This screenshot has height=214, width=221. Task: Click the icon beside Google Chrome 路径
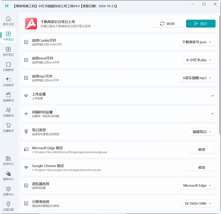pyautogui.click(x=26, y=167)
